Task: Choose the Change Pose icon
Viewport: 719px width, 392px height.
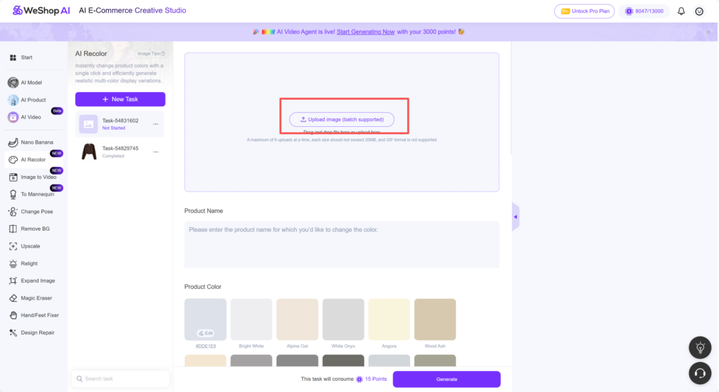Action: [x=13, y=212]
